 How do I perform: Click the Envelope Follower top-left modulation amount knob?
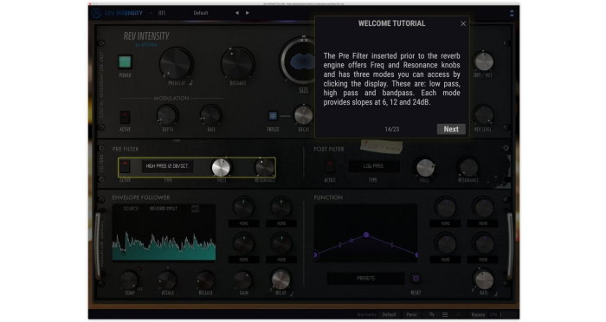point(243,207)
